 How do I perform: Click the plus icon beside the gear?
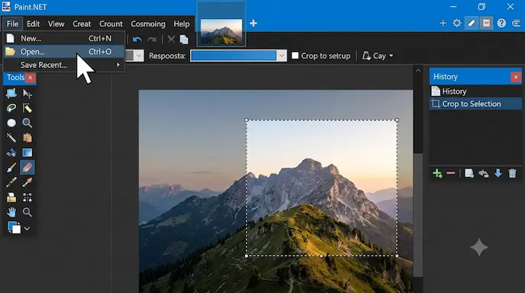[443, 23]
